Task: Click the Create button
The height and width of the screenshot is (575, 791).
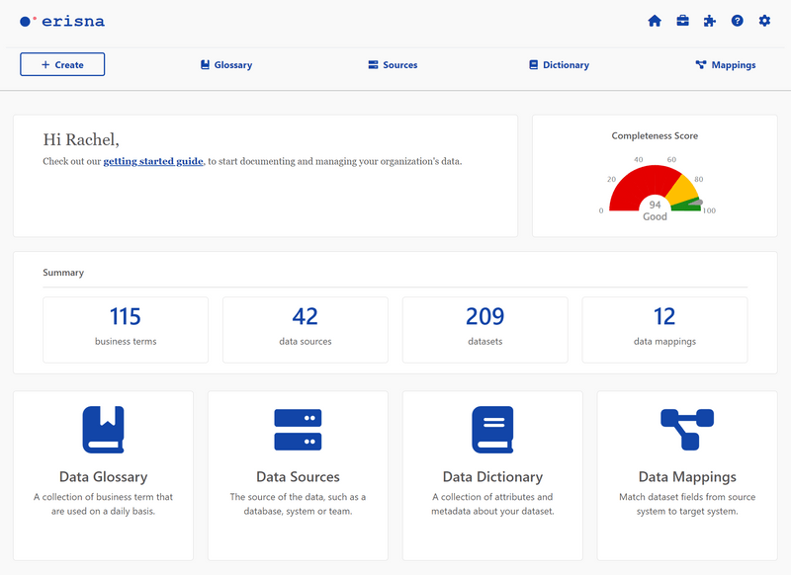Action: coord(62,64)
